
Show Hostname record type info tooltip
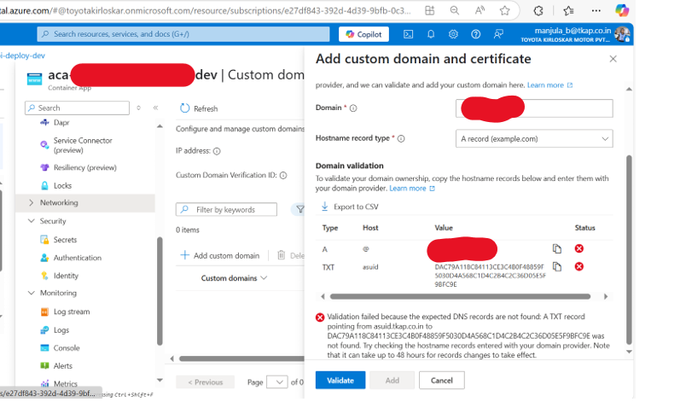pos(401,138)
